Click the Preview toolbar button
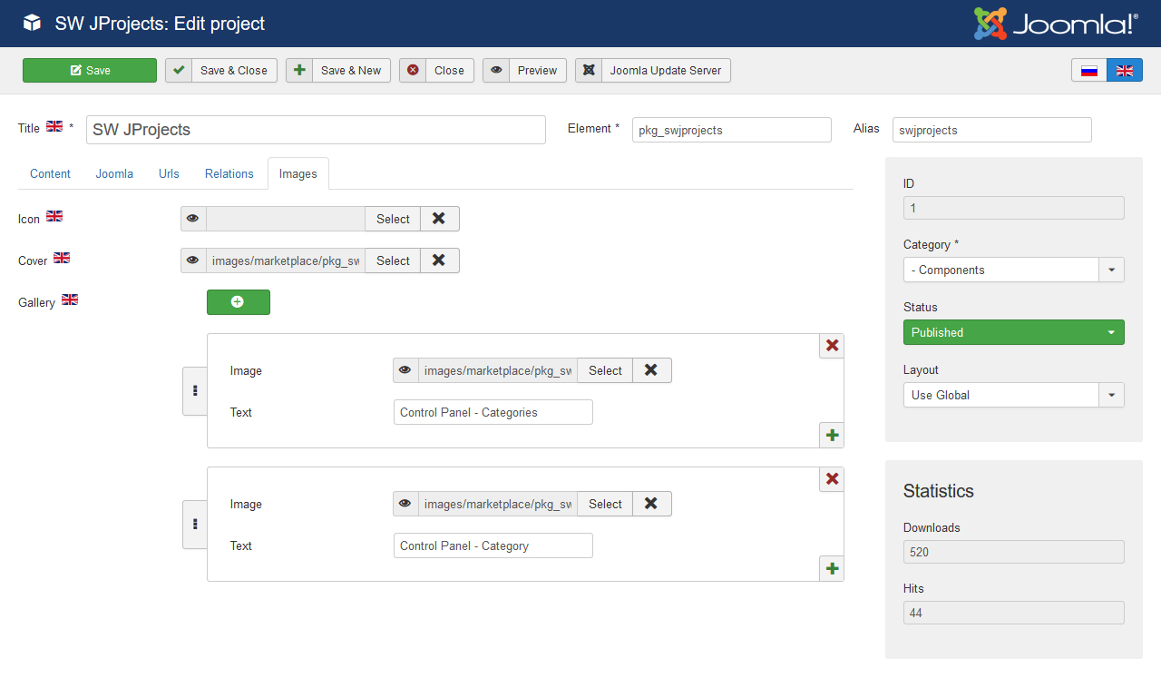Viewport: 1161px width, 678px height. tap(524, 71)
